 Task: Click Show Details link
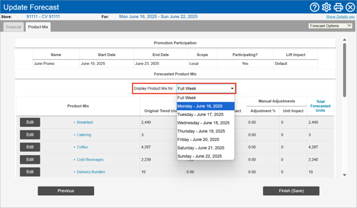pyautogui.click(x=340, y=17)
